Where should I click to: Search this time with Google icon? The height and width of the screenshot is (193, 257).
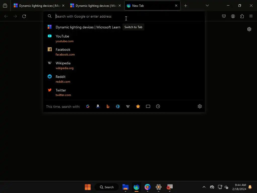[x=88, y=106]
